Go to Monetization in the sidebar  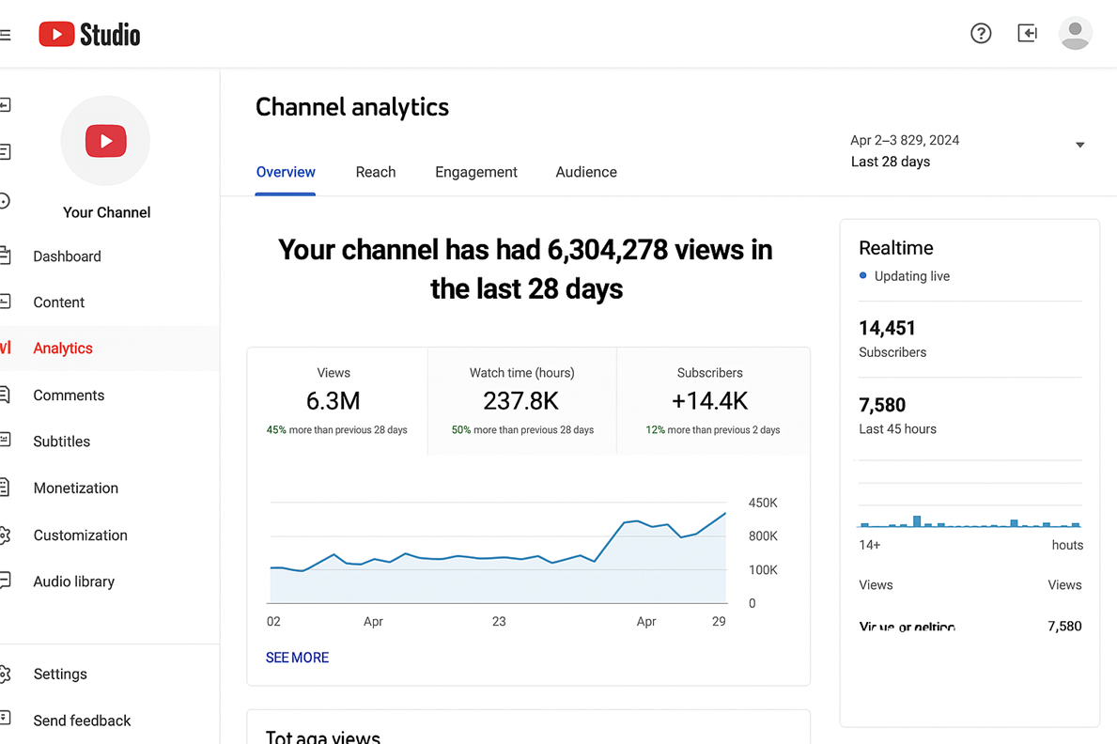(x=75, y=488)
